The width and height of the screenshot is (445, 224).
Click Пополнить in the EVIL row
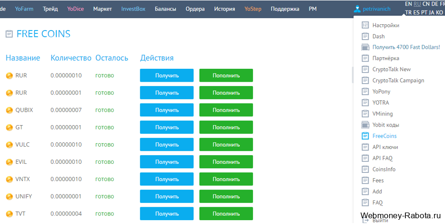pos(226,162)
